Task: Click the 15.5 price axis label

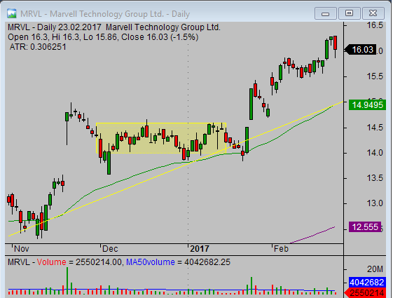Action: [x=375, y=76]
